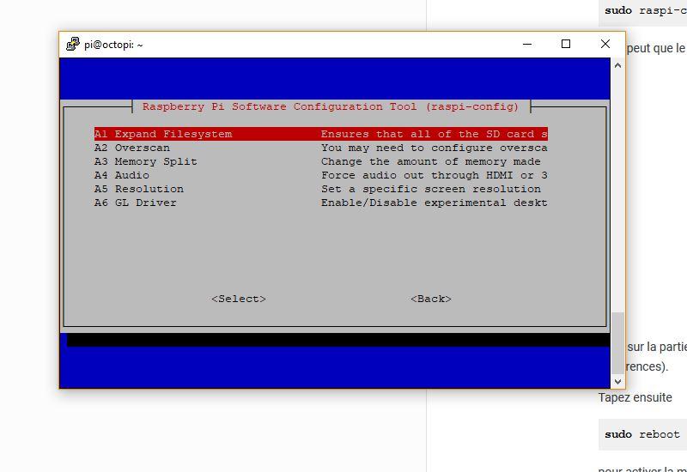Click 'sudo raspi-c' code block on webpage
Screen dimensions: 687x472
[x=642, y=11]
